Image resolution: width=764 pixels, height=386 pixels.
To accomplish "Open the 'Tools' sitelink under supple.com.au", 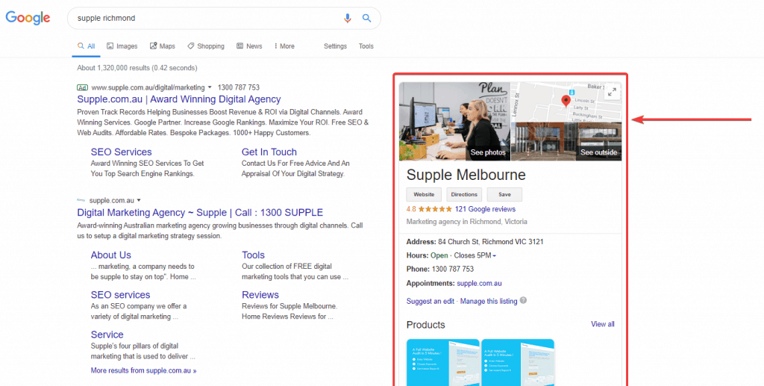I will coord(253,255).
